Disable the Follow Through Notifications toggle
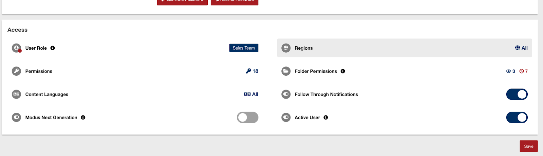The width and height of the screenshot is (543, 156). [x=517, y=95]
